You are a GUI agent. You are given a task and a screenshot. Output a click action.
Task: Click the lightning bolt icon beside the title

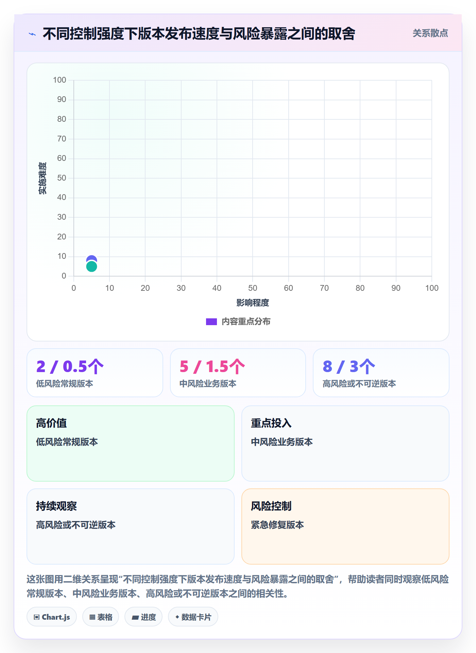tap(32, 34)
